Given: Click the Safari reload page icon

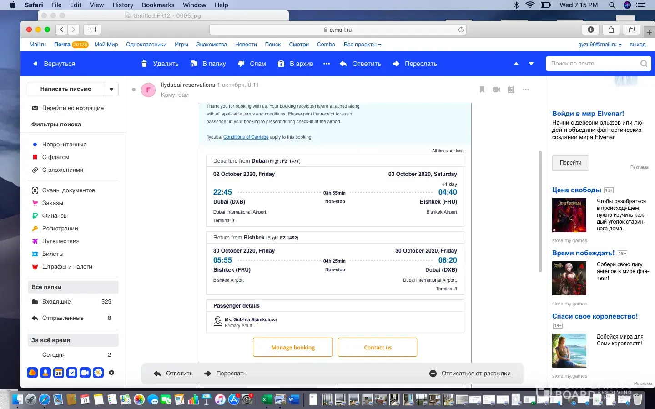Looking at the screenshot, I should (x=461, y=30).
